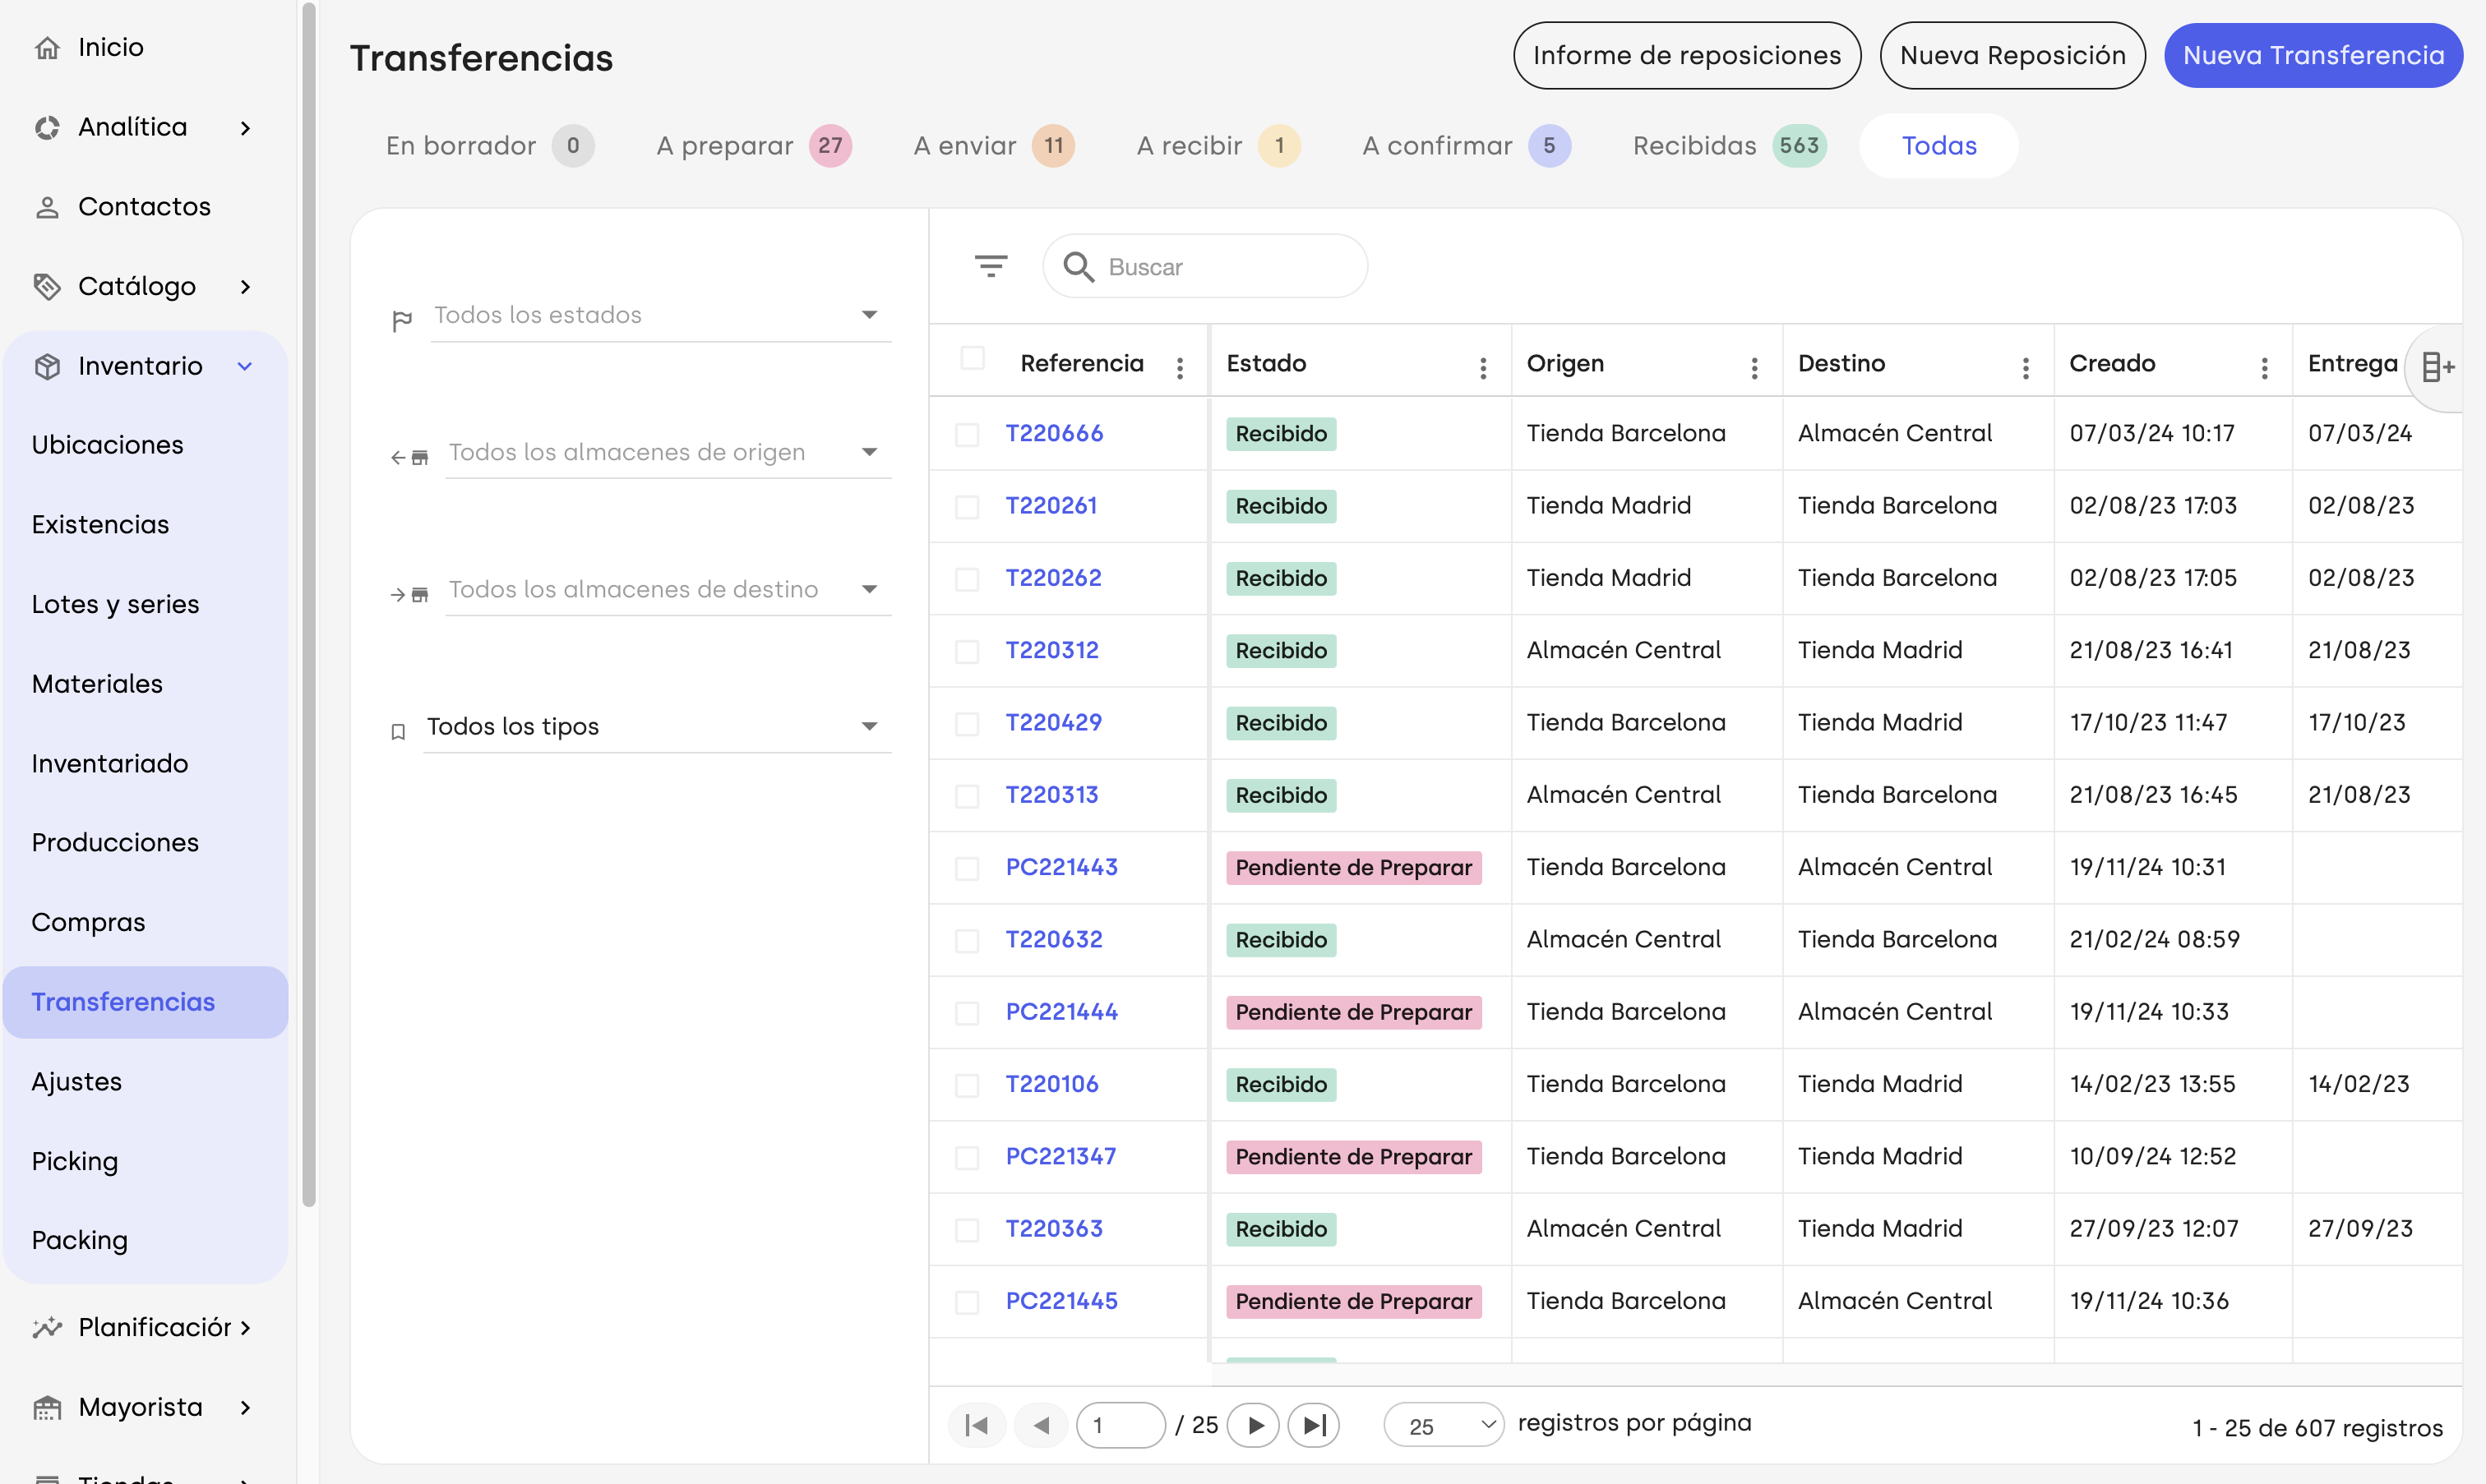
Task: Open the almacenes de origen dropdown
Action: click(x=668, y=453)
